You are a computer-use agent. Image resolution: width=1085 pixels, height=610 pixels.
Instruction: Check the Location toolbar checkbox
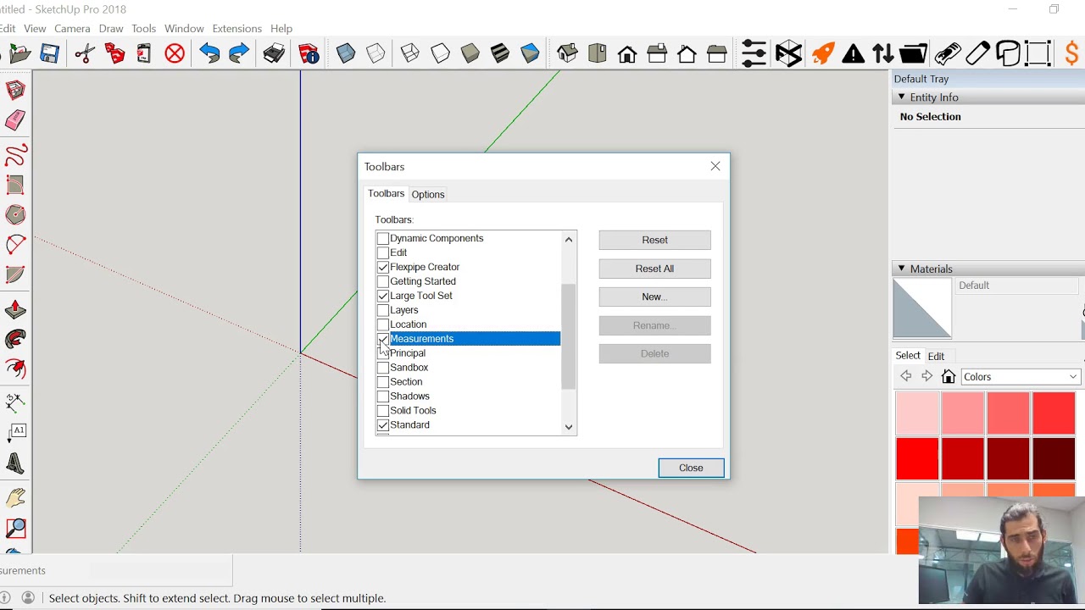pos(383,325)
